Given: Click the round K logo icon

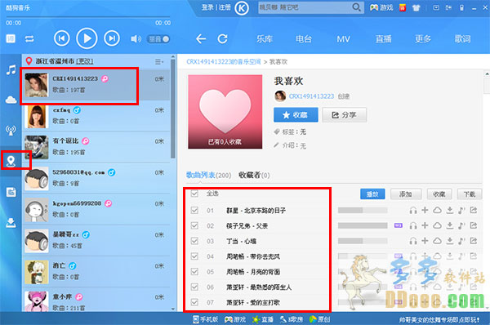Looking at the screenshot, I should click(242, 8).
